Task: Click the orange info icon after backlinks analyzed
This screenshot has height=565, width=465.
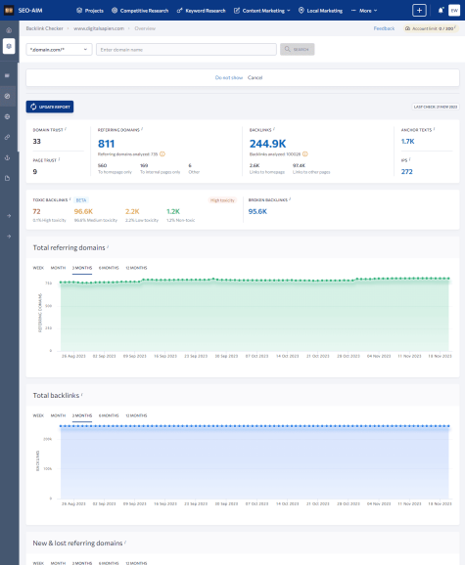Action: 305,154
